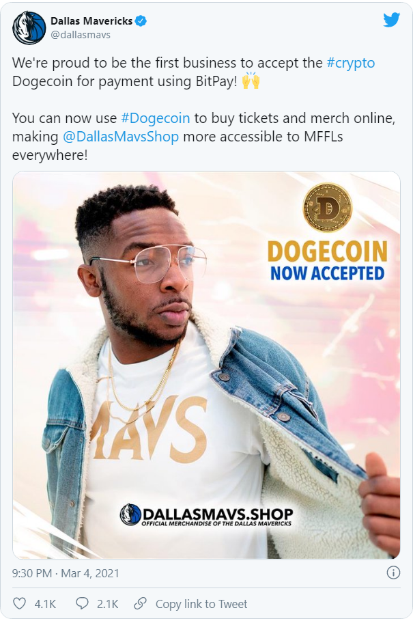The height and width of the screenshot is (621, 413).
Task: Select Copy link to Tweet
Action: click(201, 603)
